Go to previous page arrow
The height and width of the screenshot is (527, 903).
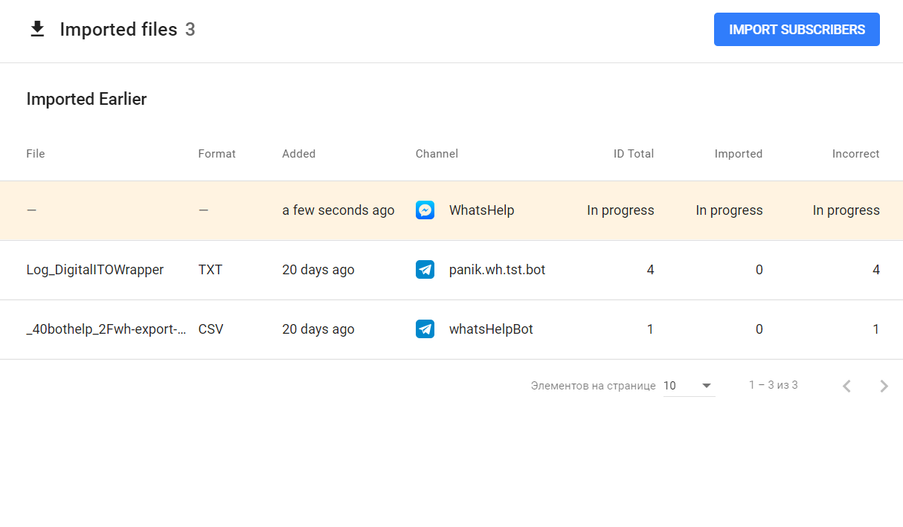coord(846,386)
